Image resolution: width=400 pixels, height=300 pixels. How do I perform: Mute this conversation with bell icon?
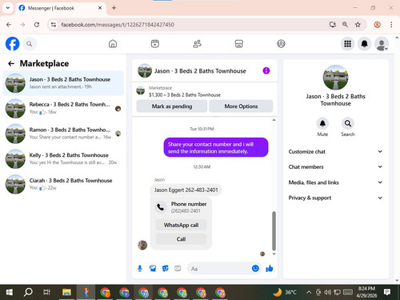click(x=322, y=123)
